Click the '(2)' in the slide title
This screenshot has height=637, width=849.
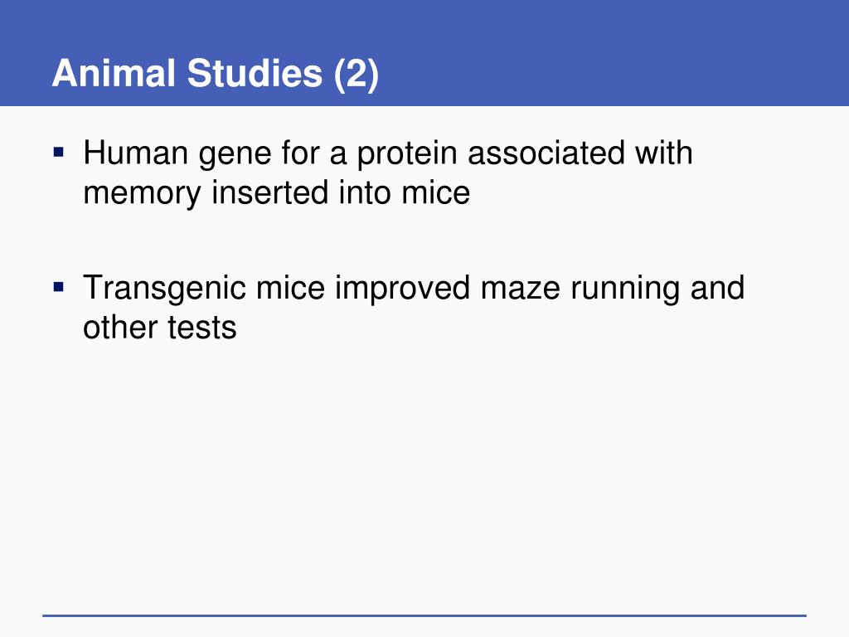(x=356, y=74)
